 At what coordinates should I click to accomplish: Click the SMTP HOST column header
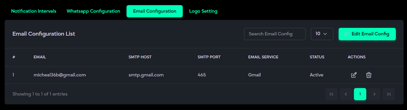(140, 57)
